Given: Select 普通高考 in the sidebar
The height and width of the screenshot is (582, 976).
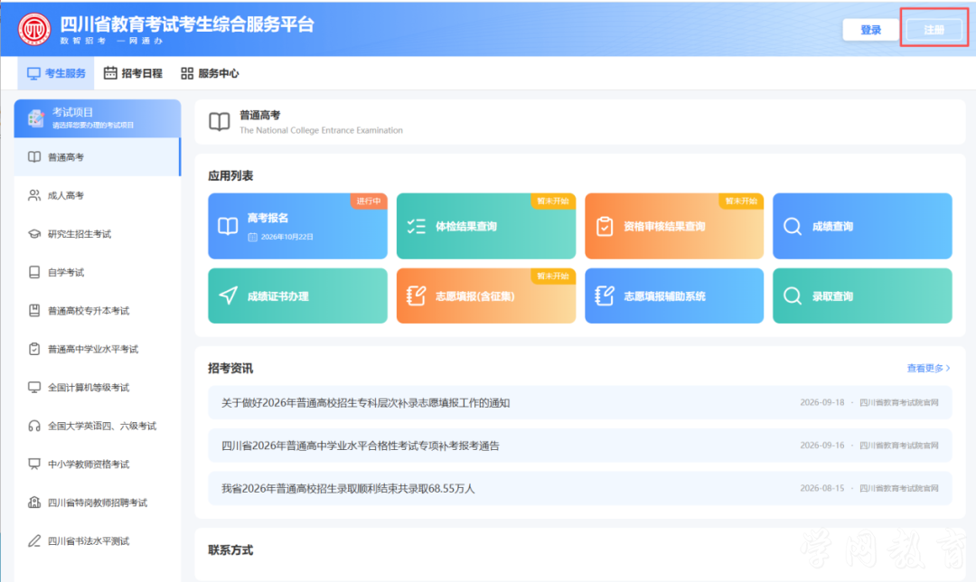Looking at the screenshot, I should pos(98,157).
